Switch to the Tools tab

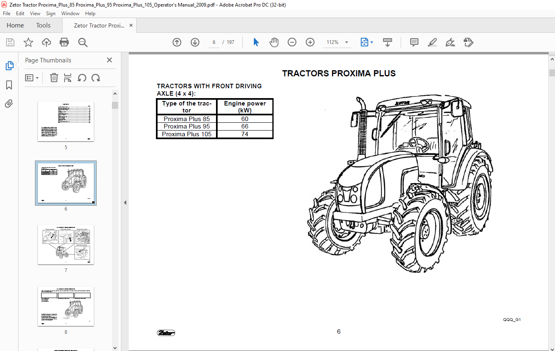pyautogui.click(x=43, y=25)
